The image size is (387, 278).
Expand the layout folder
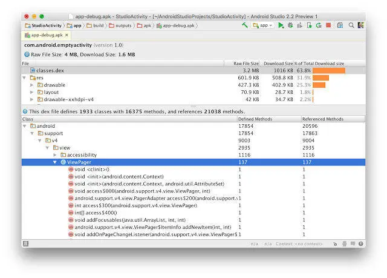tap(31, 92)
